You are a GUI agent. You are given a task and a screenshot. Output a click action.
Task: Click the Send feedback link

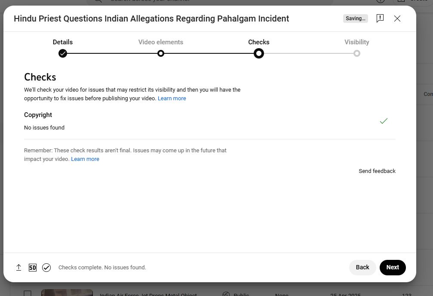(x=377, y=171)
